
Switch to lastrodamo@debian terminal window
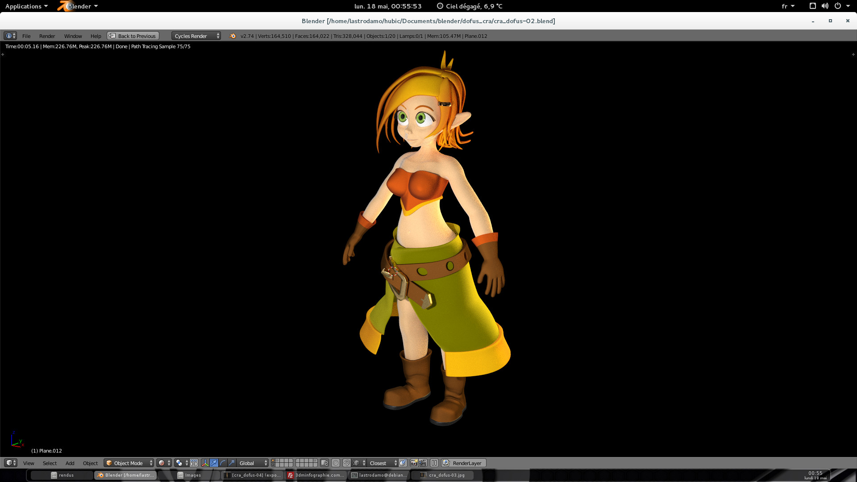pos(379,475)
